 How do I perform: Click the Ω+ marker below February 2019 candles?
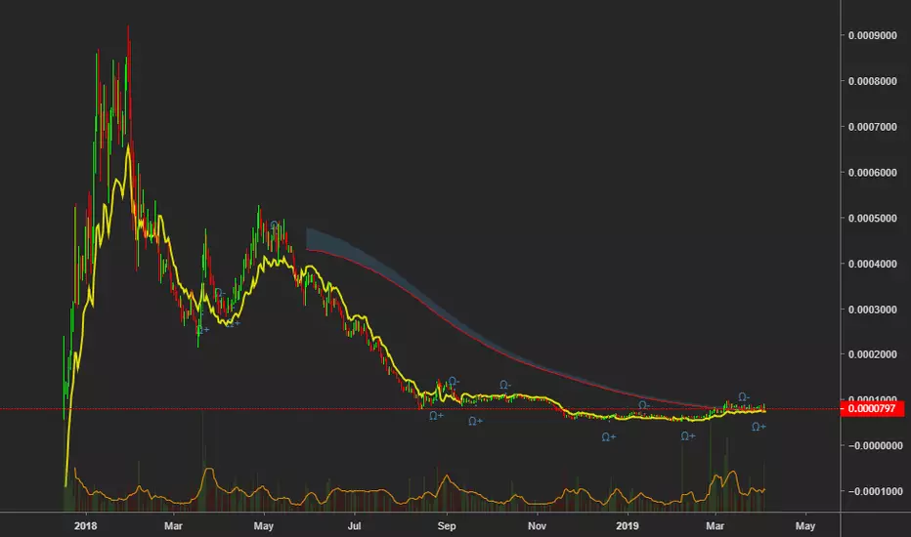[688, 436]
